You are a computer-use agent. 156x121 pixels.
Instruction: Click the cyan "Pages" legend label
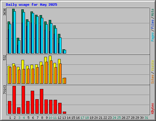(x=153, y=37)
